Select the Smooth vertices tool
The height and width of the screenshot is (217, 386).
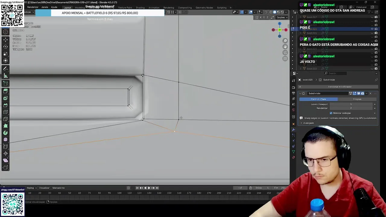pos(5,140)
